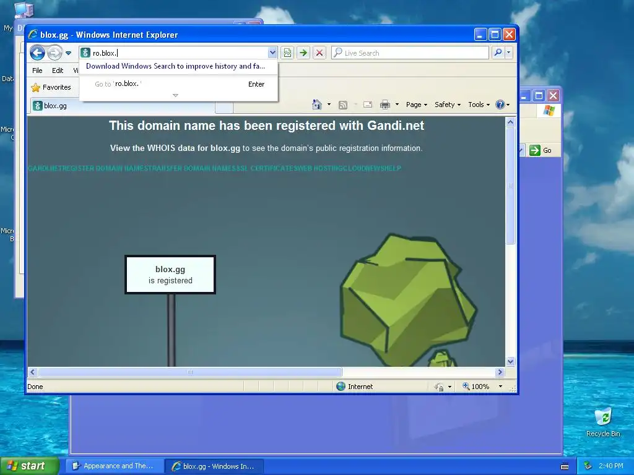Expand the autocomplete list chevron
This screenshot has height=475, width=634.
175,96
